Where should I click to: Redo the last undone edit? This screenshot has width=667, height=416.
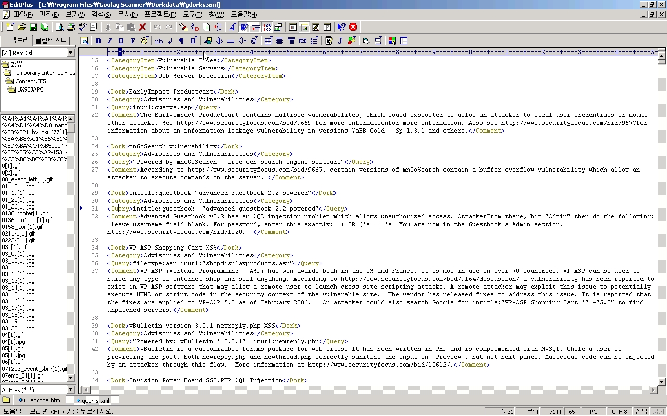tap(168, 27)
